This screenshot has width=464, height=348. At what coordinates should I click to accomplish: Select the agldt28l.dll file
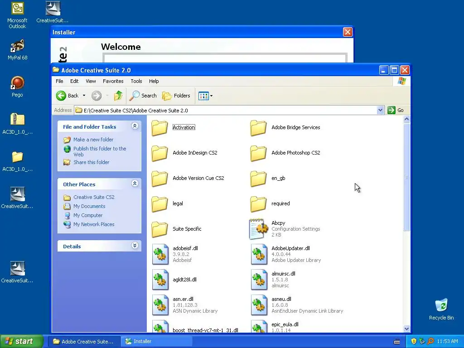pyautogui.click(x=174, y=280)
